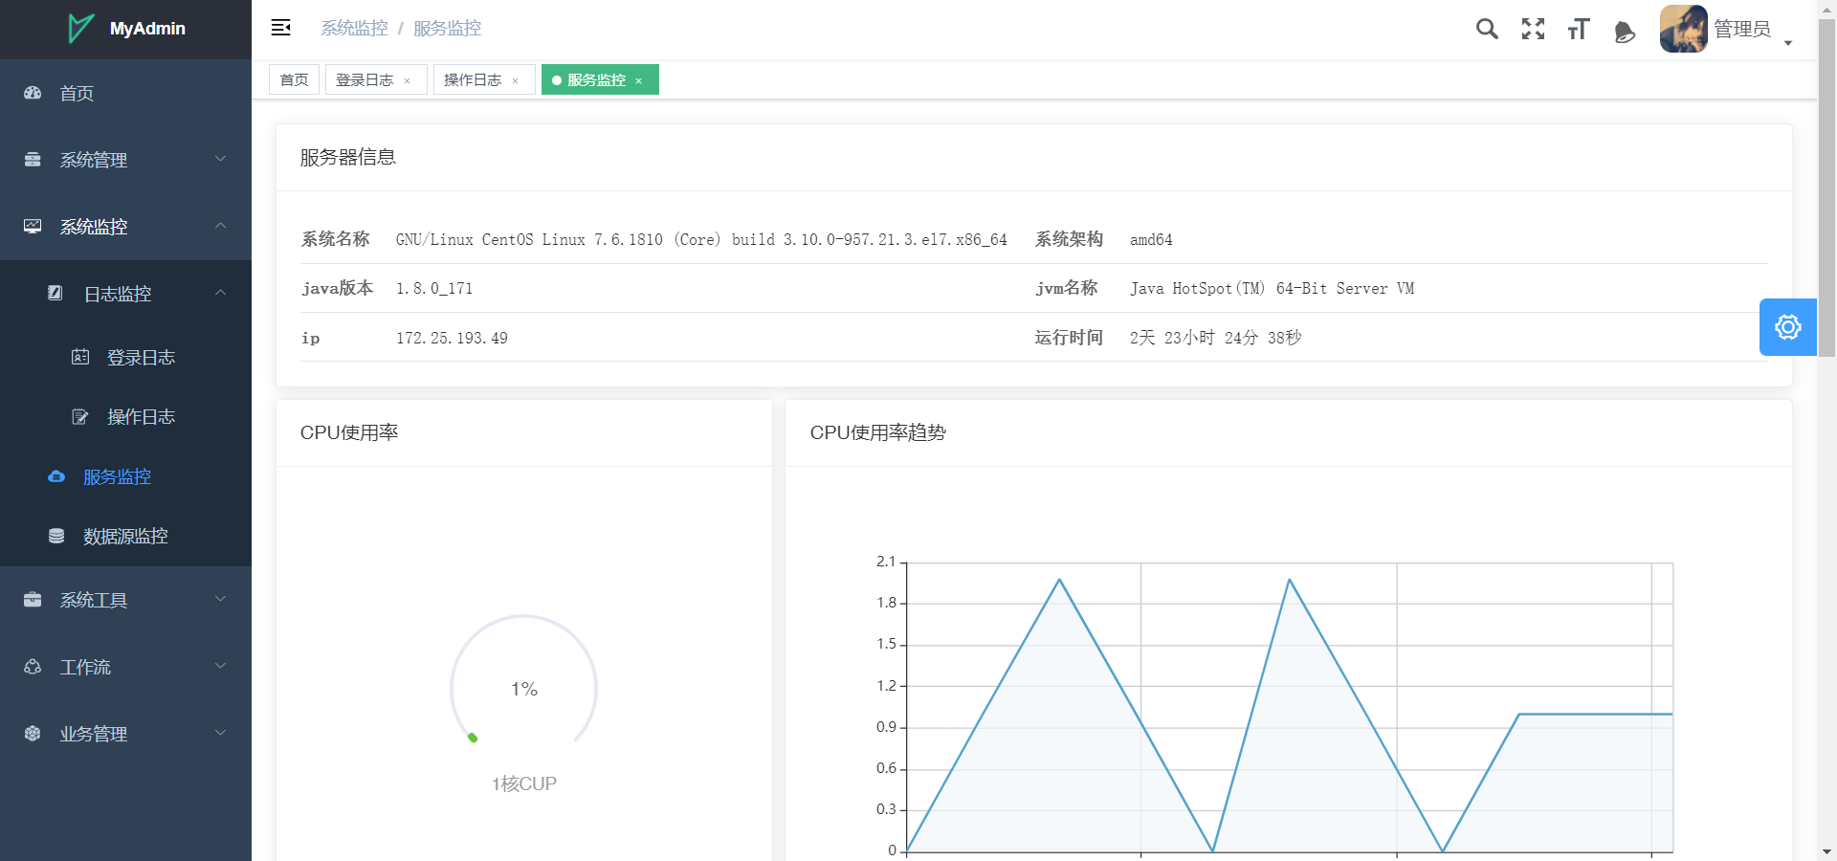Screen dimensions: 1837x861
Task: Open 操作日志 in the sidebar menu
Action: (125, 416)
